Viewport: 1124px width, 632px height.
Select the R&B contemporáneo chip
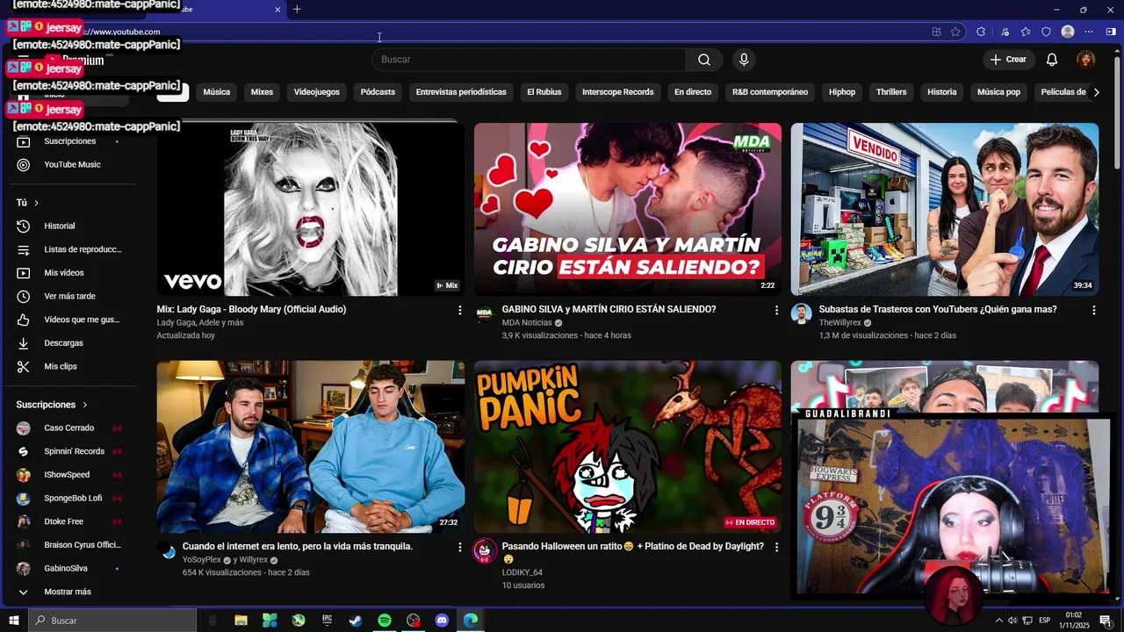coord(770,92)
